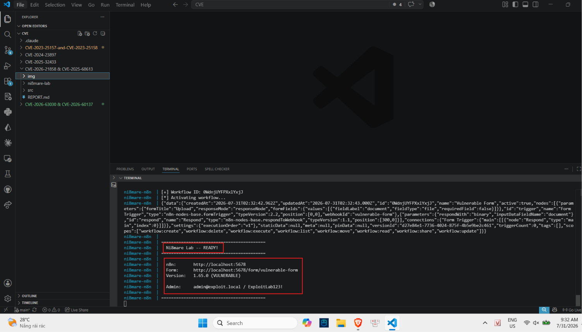Image resolution: width=582 pixels, height=332 pixels.
Task: Click the Claude asterisk icon in activity bar
Action: pos(7,143)
